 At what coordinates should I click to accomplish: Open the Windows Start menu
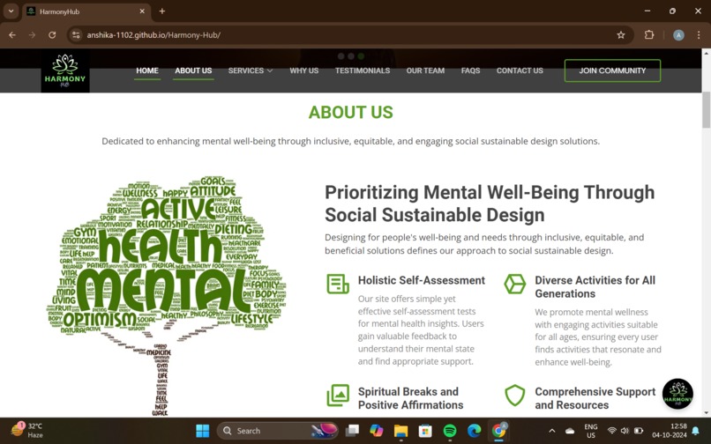pyautogui.click(x=203, y=431)
